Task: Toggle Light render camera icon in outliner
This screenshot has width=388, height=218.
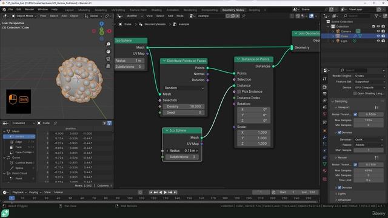Action: click(383, 41)
